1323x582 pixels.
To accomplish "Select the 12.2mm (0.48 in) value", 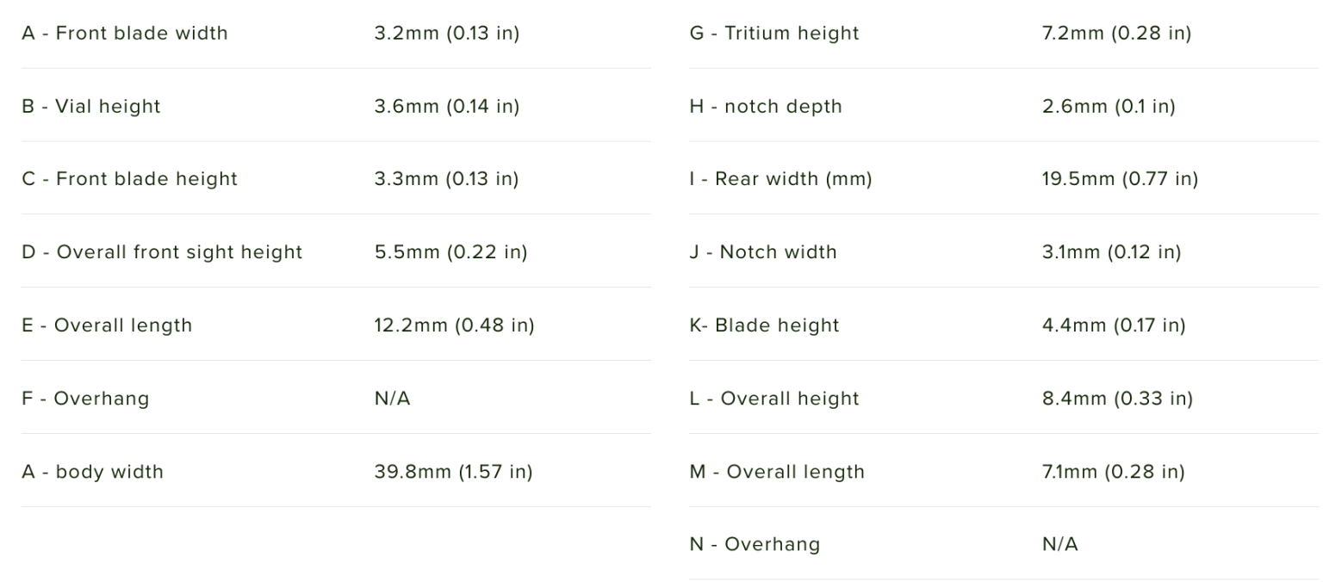I will [x=454, y=325].
